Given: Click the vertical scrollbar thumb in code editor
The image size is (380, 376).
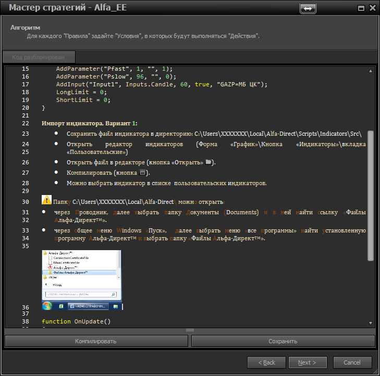Looking at the screenshot, I should click(371, 195).
